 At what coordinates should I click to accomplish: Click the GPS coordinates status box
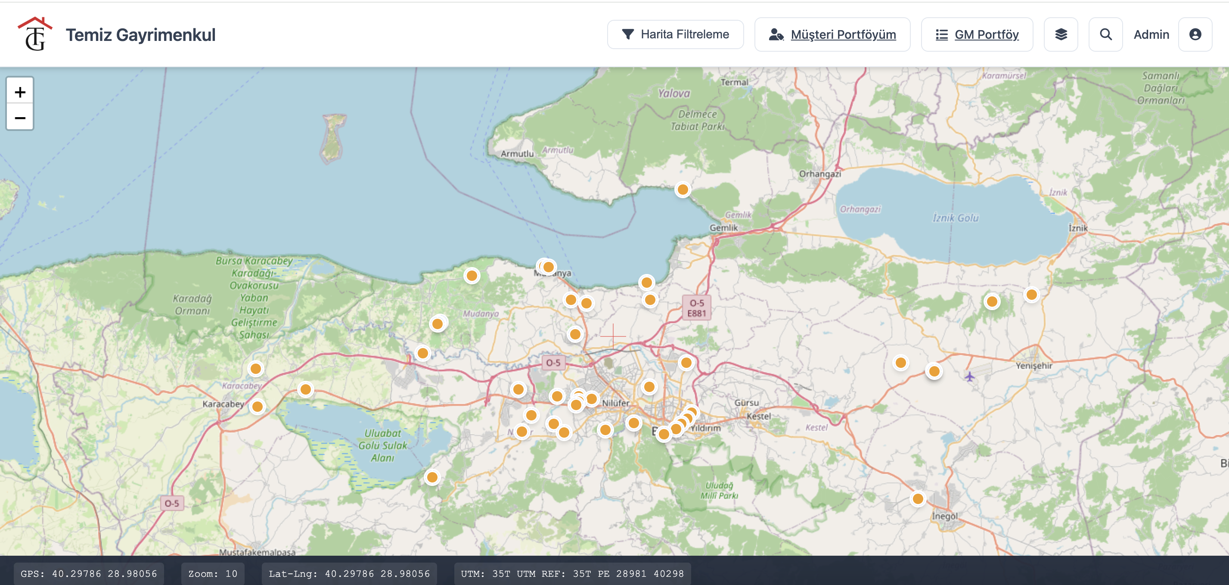89,573
